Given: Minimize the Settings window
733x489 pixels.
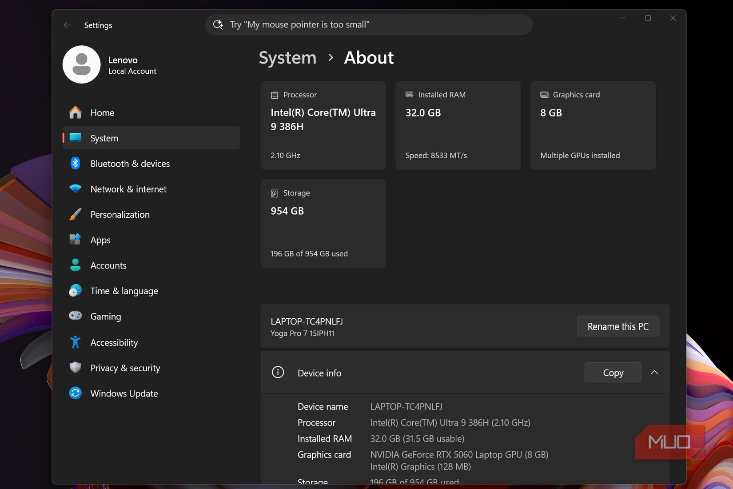Looking at the screenshot, I should pyautogui.click(x=623, y=18).
